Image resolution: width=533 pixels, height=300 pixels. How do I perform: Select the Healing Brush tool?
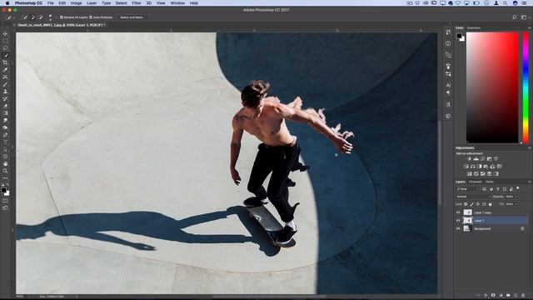pos(5,77)
